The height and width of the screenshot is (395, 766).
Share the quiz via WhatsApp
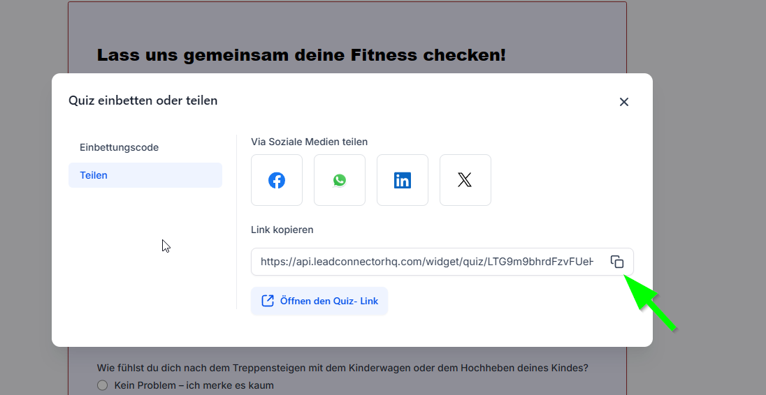point(340,180)
